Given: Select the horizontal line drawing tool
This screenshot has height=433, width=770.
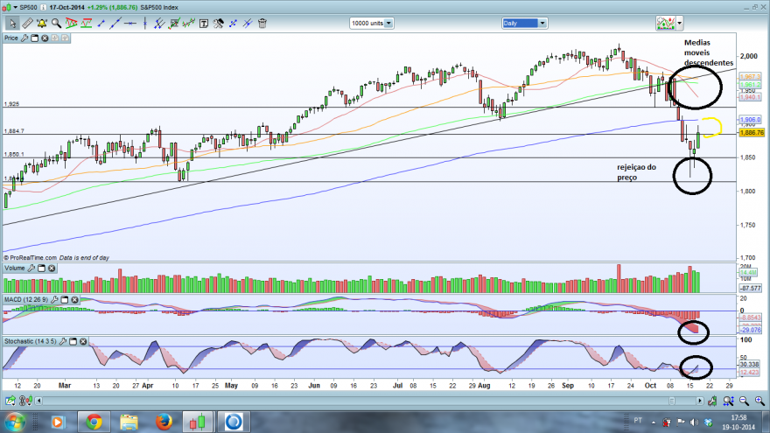Looking at the screenshot, I should (130, 23).
